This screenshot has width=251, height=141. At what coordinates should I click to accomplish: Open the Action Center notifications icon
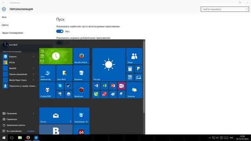click(x=222, y=137)
